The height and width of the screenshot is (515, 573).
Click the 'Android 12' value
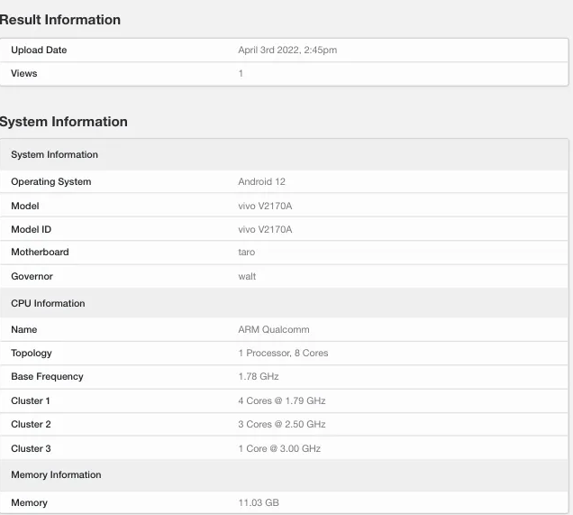[261, 181]
